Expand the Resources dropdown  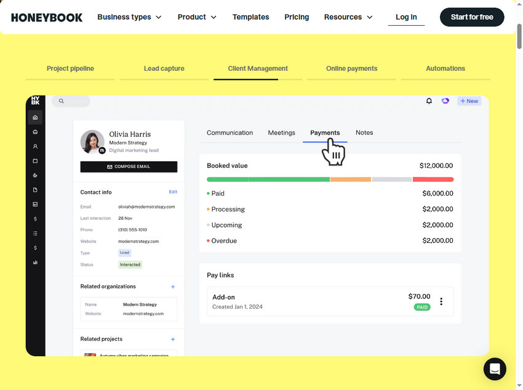click(348, 17)
